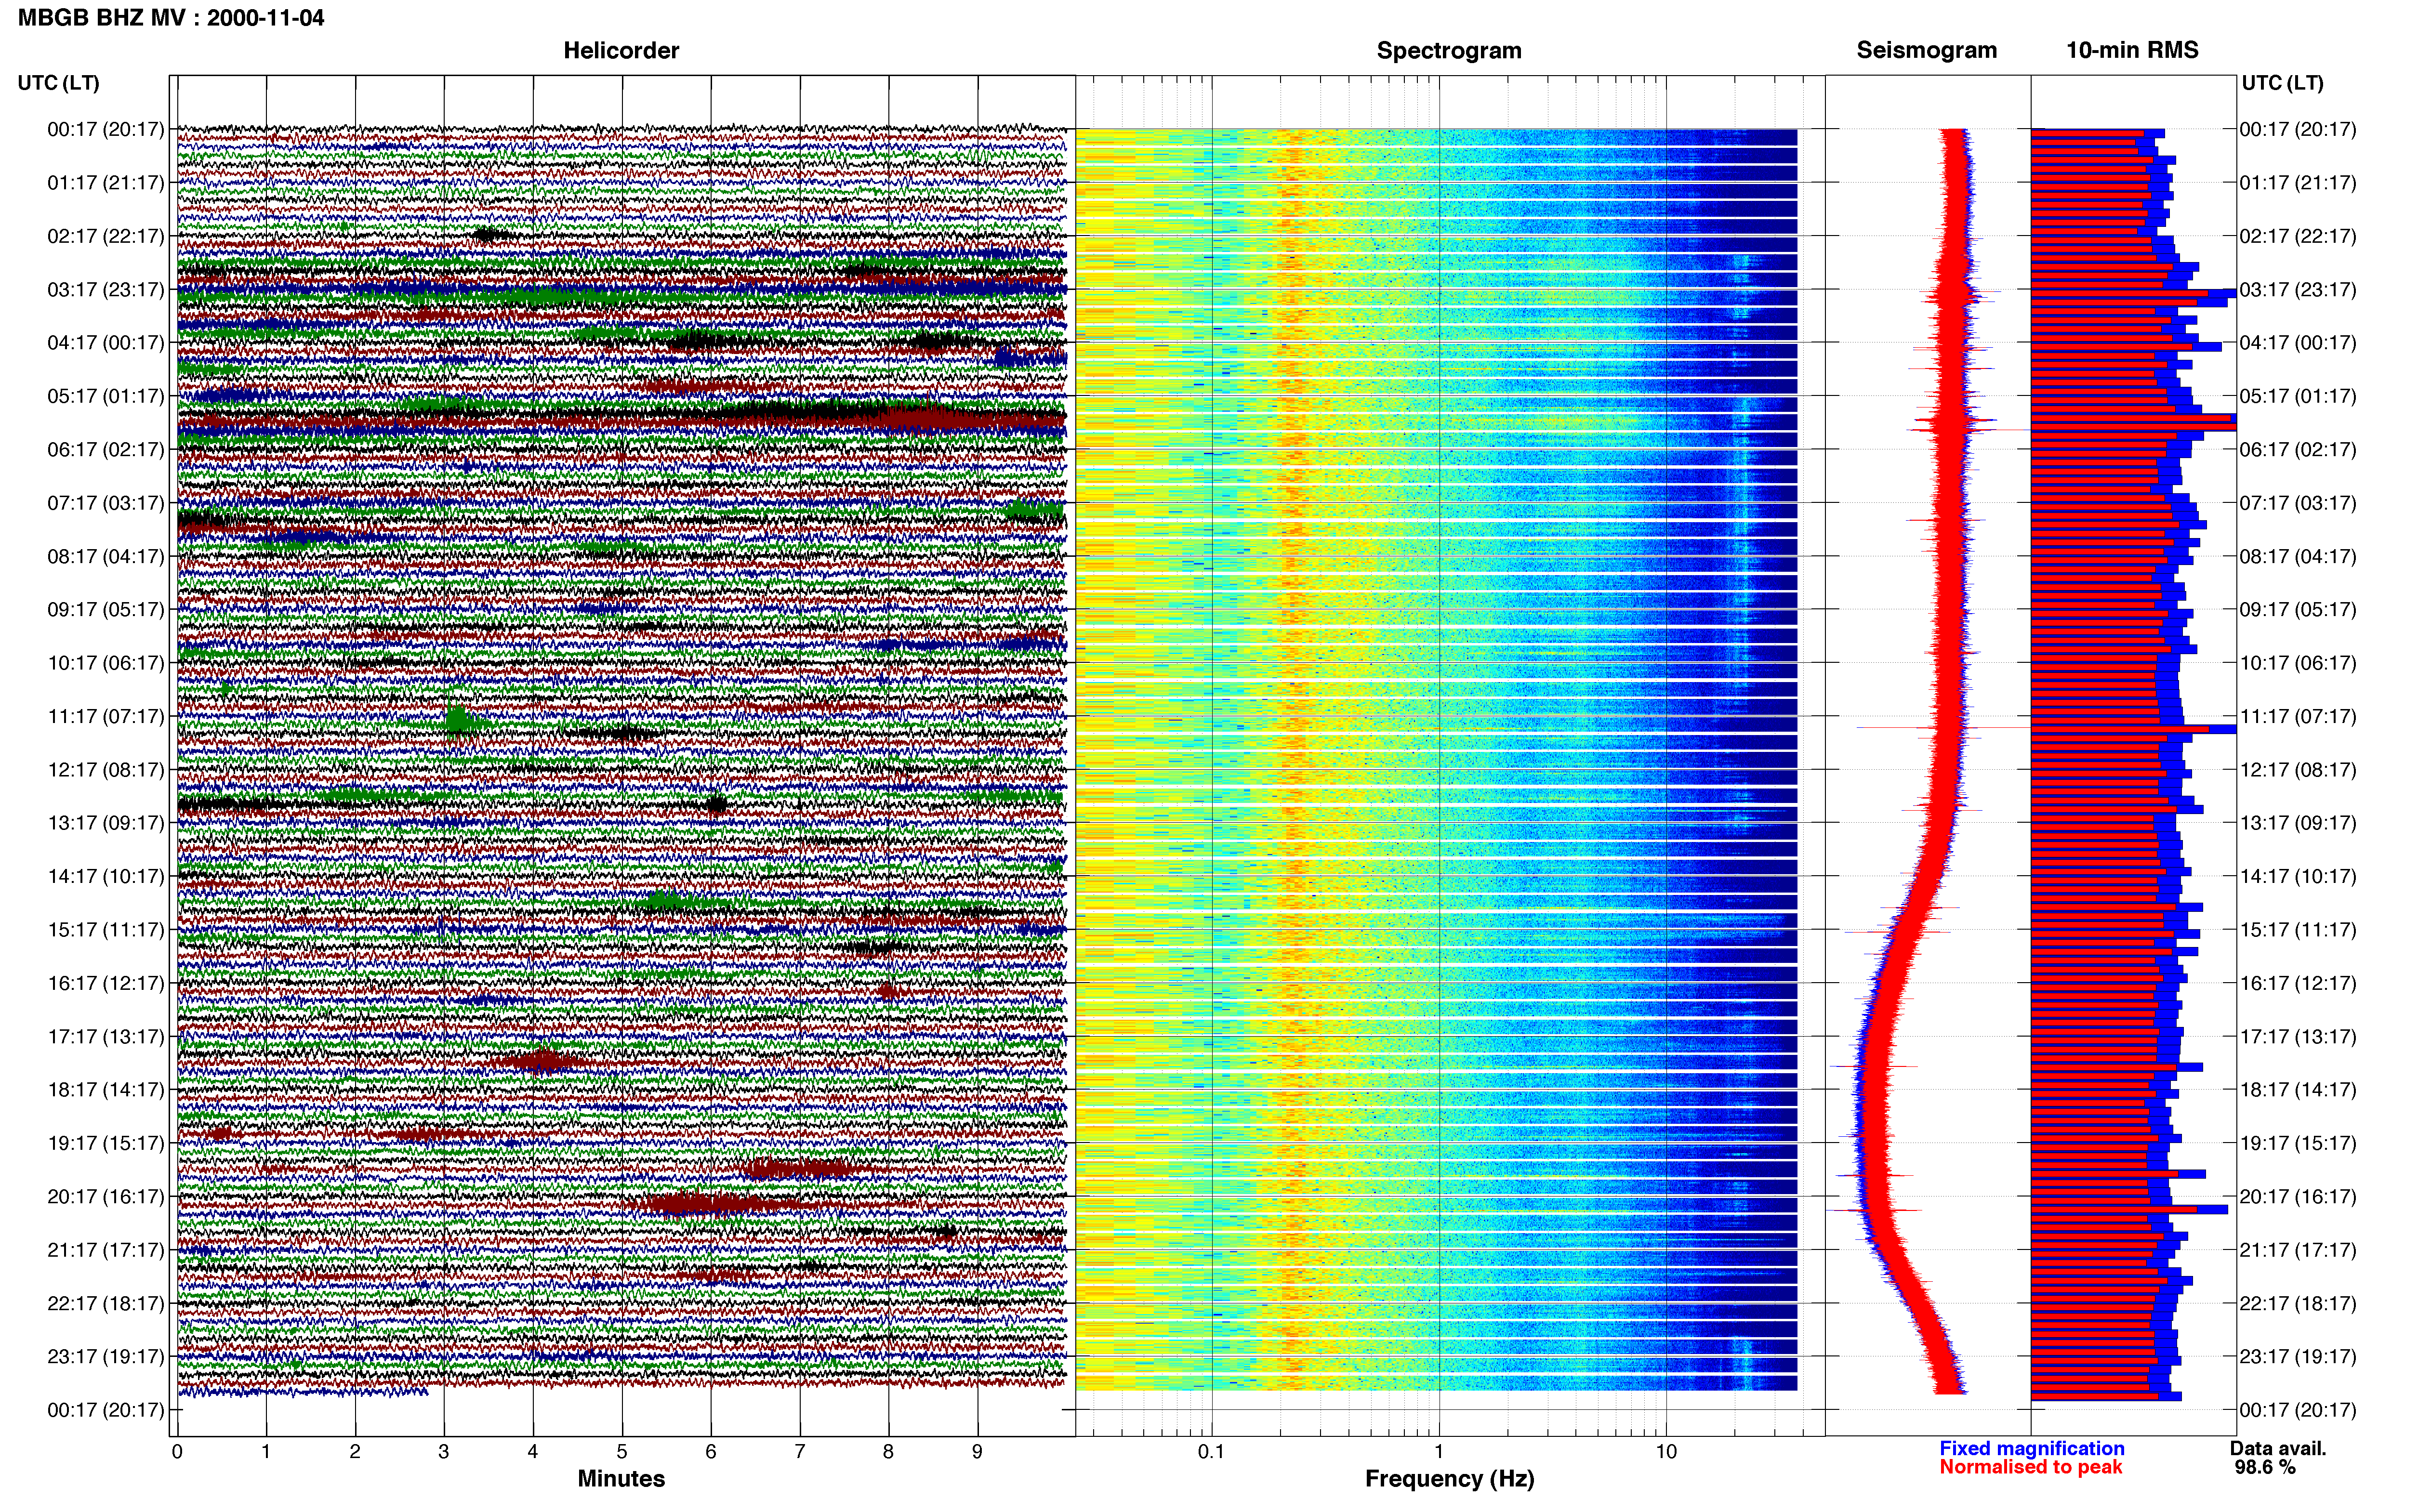Click right time label '00:17 (20:17)' at bottom
This screenshot has width=2418, height=1512.
[x=2298, y=1410]
